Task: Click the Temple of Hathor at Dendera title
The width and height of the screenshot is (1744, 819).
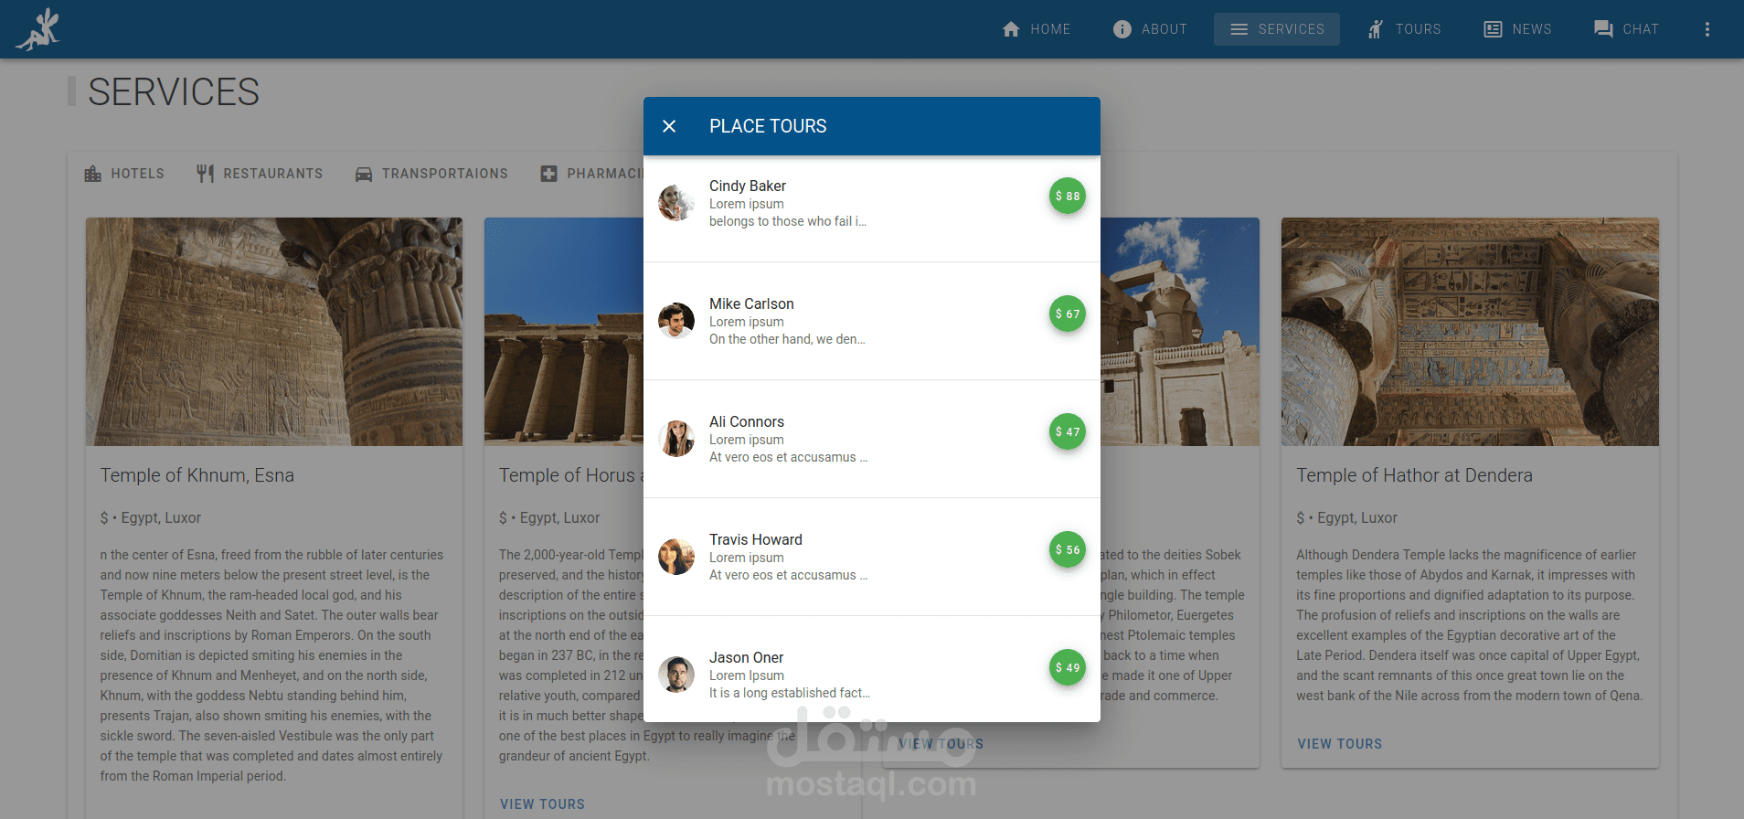Action: (x=1414, y=475)
